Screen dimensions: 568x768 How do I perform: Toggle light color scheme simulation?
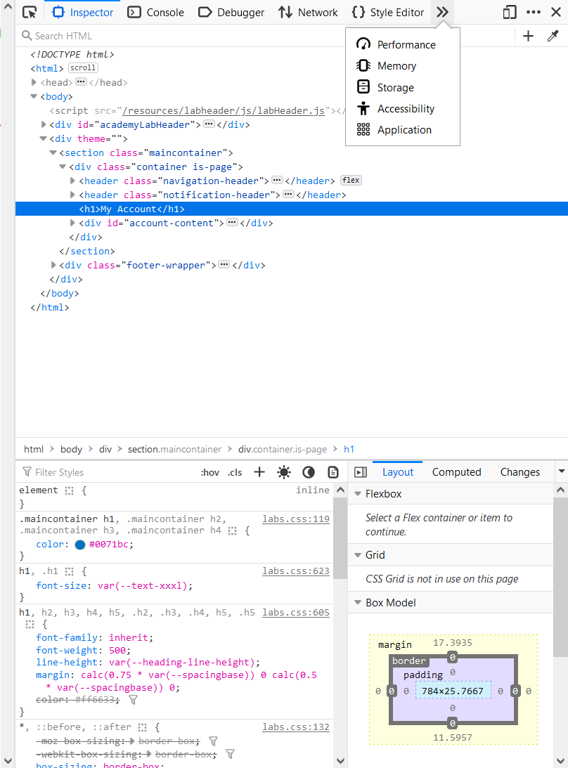284,472
